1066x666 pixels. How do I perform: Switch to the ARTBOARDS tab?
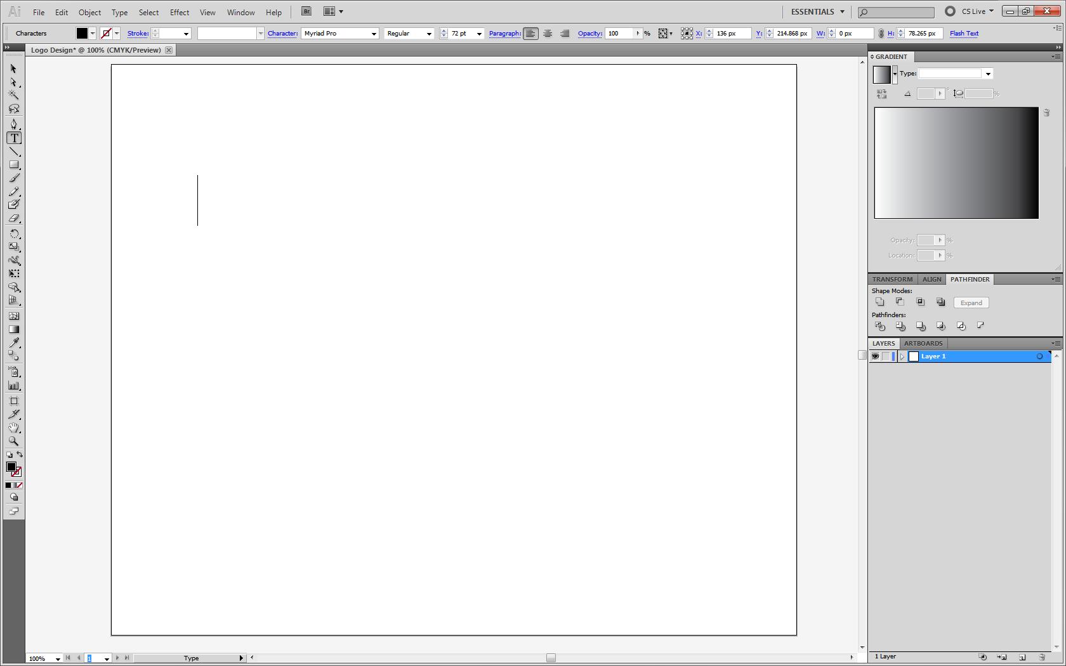click(x=923, y=343)
